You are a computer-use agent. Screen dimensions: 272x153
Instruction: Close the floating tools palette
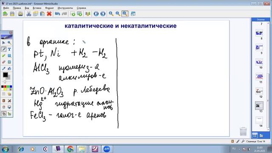(x=11, y=32)
